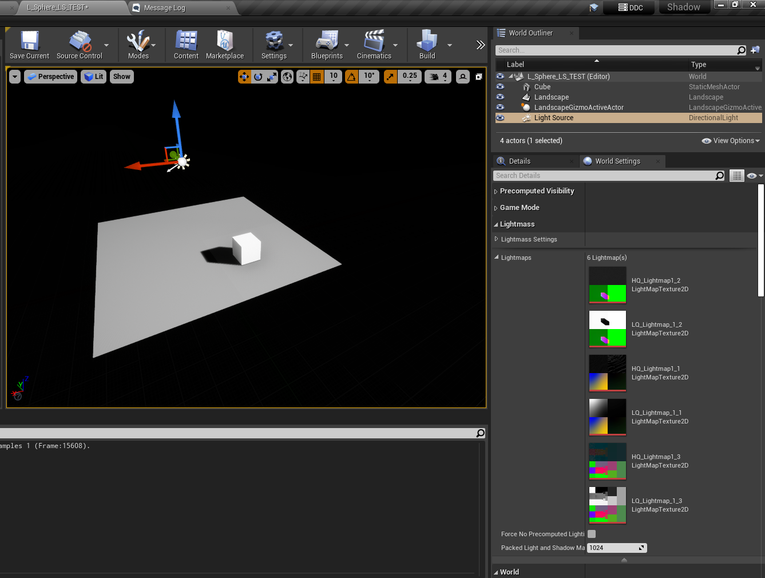Switch to the Message Log tab
Image resolution: width=765 pixels, height=578 pixels.
pos(164,8)
